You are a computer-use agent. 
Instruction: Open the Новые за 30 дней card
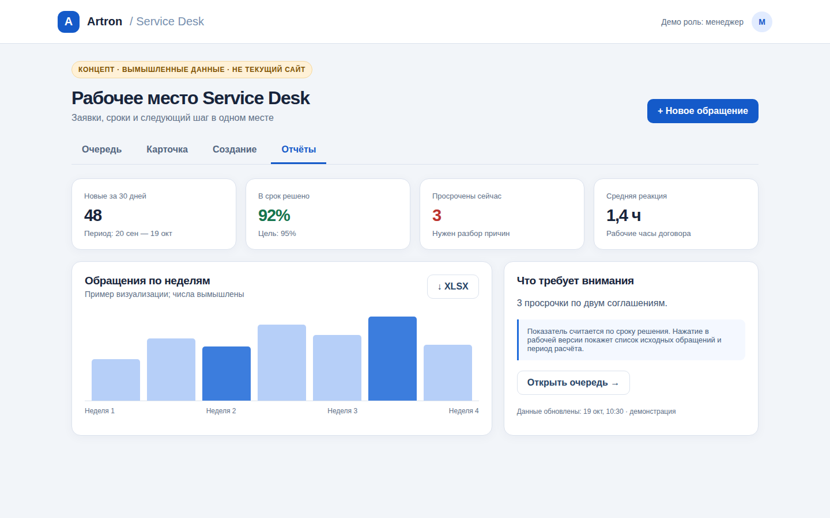154,214
